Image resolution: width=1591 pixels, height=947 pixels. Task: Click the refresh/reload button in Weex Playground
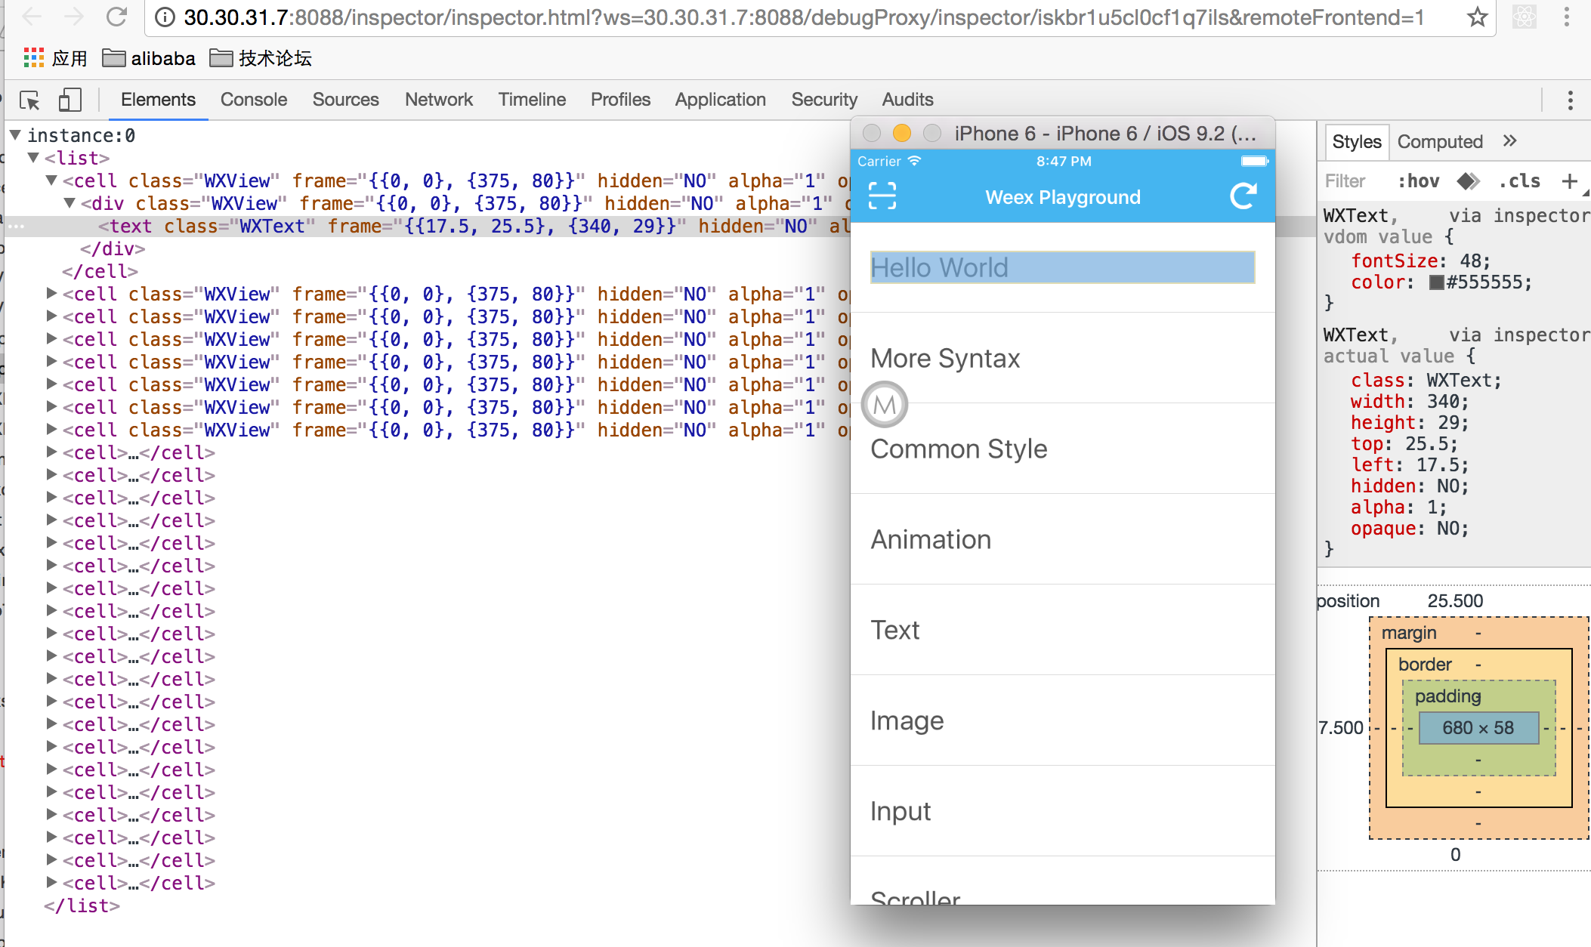[x=1241, y=196]
